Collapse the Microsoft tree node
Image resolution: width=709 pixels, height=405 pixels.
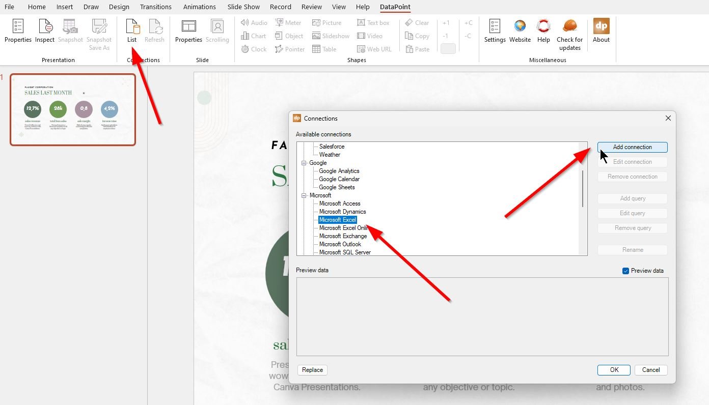point(304,195)
